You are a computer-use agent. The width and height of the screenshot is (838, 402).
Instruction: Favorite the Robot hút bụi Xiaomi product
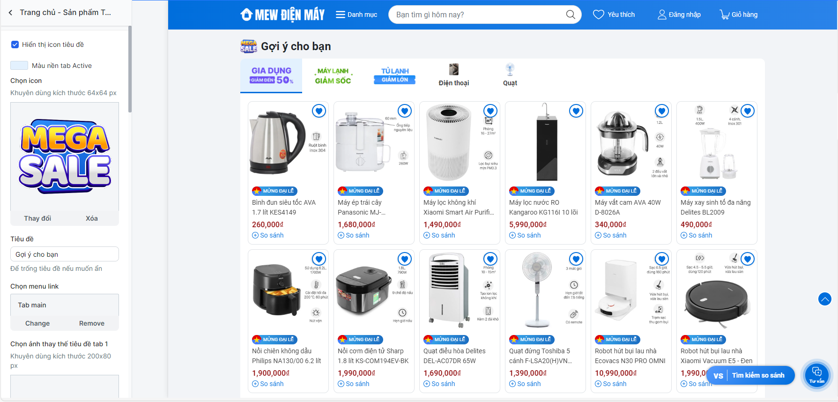748,259
